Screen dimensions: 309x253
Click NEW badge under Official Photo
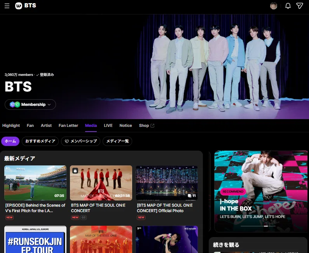(x=141, y=218)
